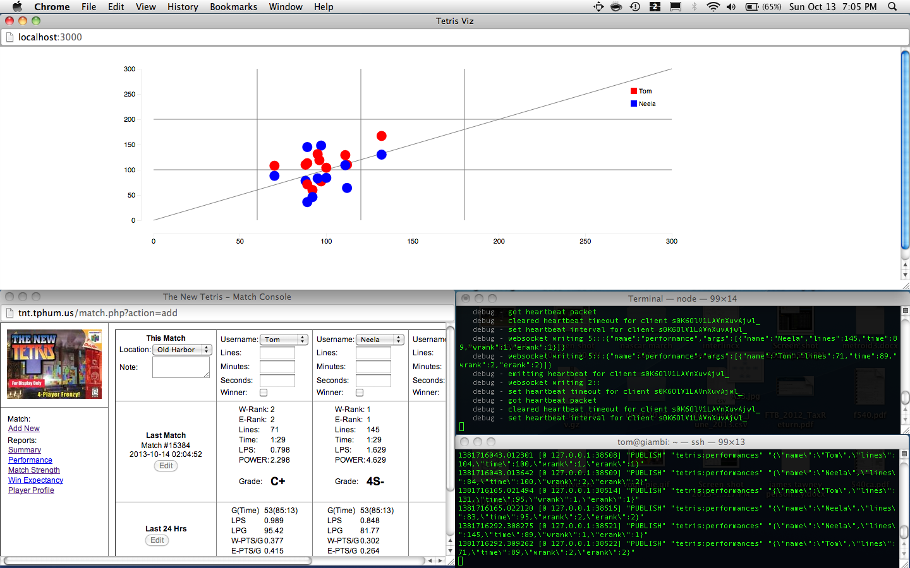Image resolution: width=910 pixels, height=568 pixels.
Task: Click the Win Expectancy report link
Action: (x=35, y=480)
